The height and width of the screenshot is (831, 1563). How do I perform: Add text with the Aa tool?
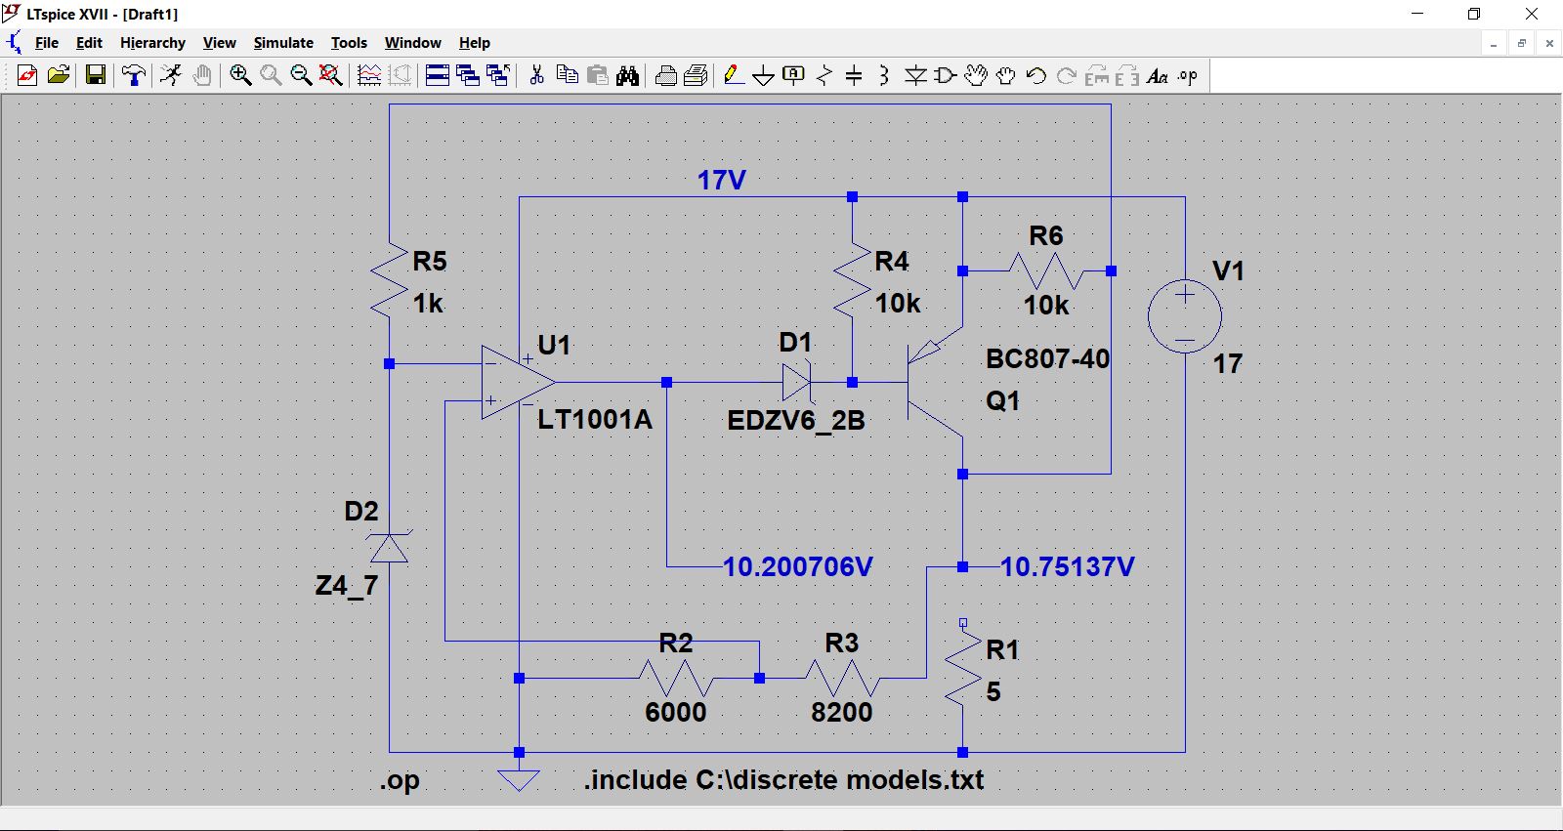pos(1158,75)
